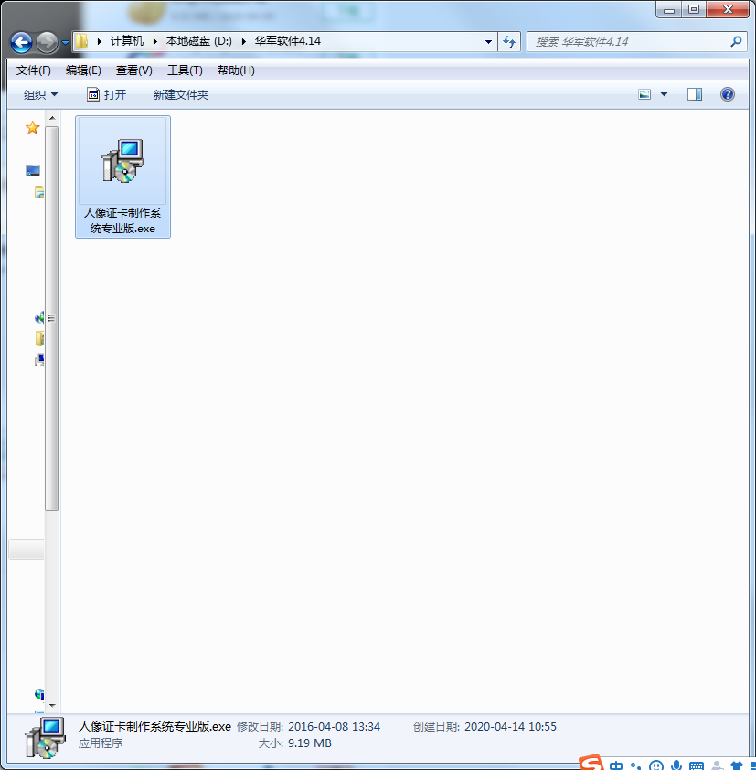The width and height of the screenshot is (756, 770).
Task: Click the Sogou S input method logo
Action: (x=591, y=762)
